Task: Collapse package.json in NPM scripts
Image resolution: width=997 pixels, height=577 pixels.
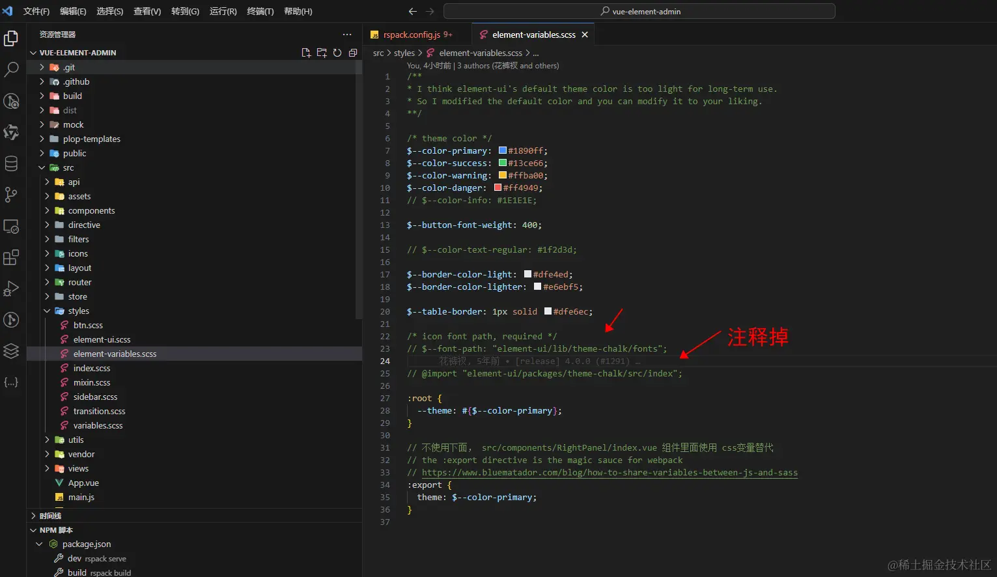Action: click(39, 544)
